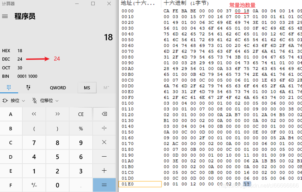
Task: Click the number 1 key
Action: [x=34, y=171]
